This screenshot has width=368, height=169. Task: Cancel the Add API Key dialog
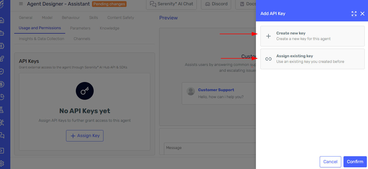(330, 162)
